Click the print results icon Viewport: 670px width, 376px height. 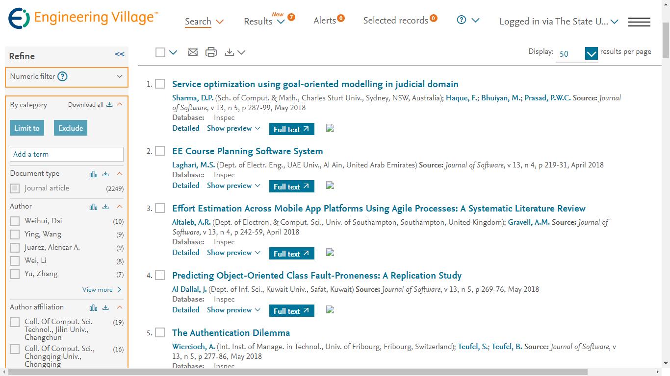[211, 52]
